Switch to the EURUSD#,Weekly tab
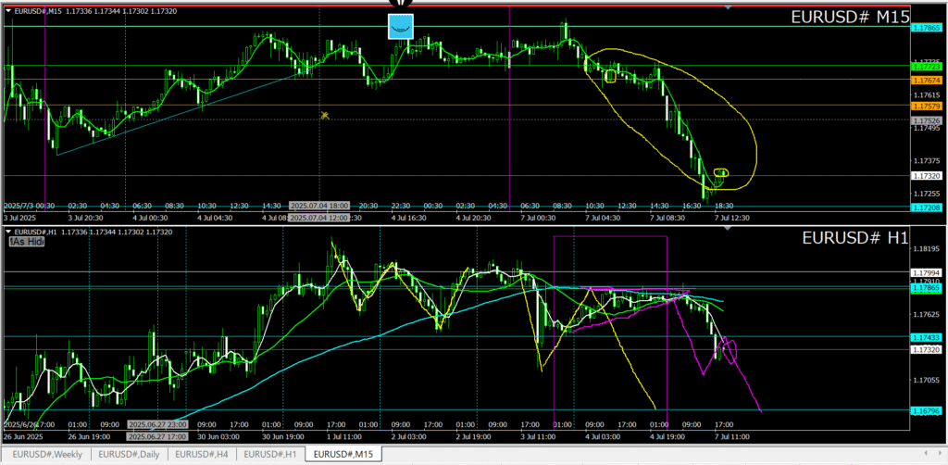The height and width of the screenshot is (465, 948). click(x=45, y=454)
